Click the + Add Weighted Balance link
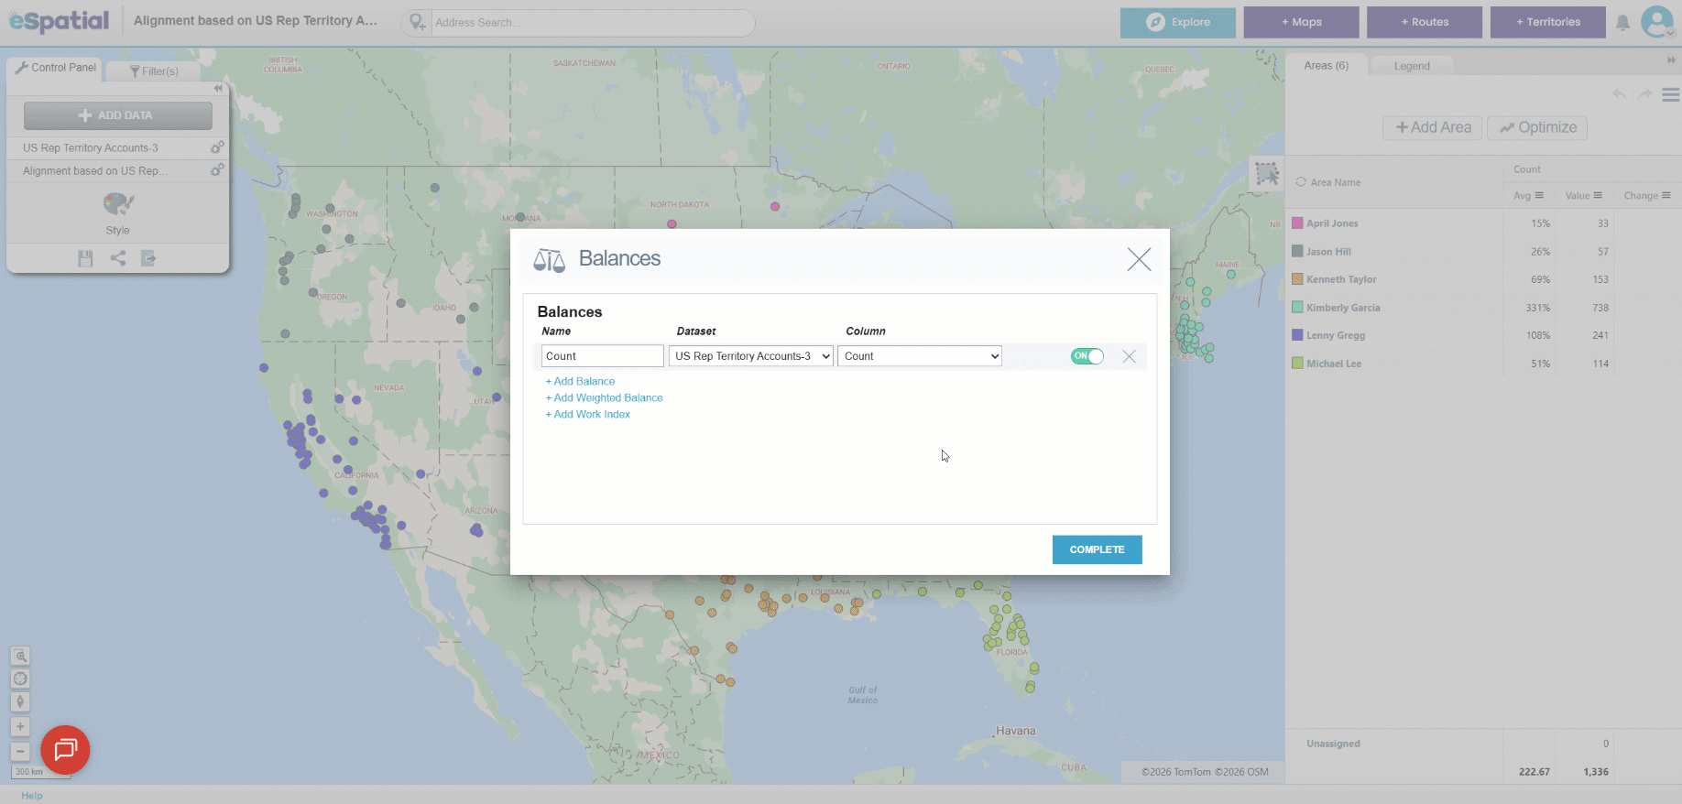The image size is (1682, 804). tap(605, 398)
